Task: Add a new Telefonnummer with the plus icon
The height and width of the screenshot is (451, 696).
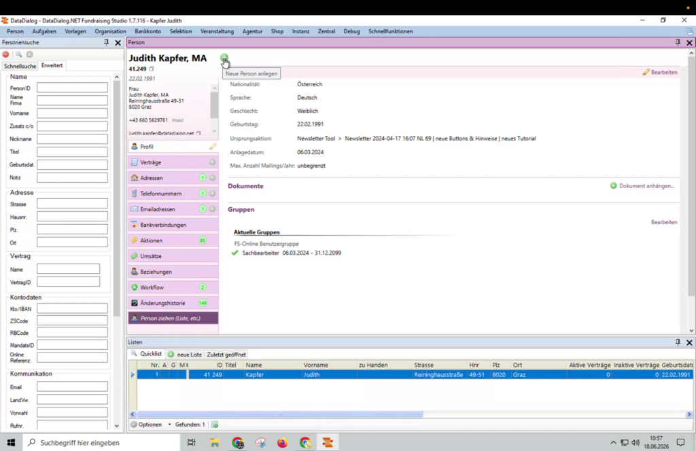Action: pyautogui.click(x=213, y=194)
